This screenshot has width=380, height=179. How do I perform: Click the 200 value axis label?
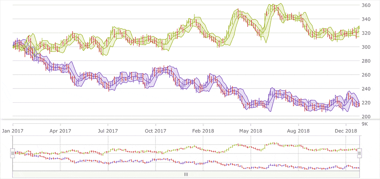[x=366, y=117]
